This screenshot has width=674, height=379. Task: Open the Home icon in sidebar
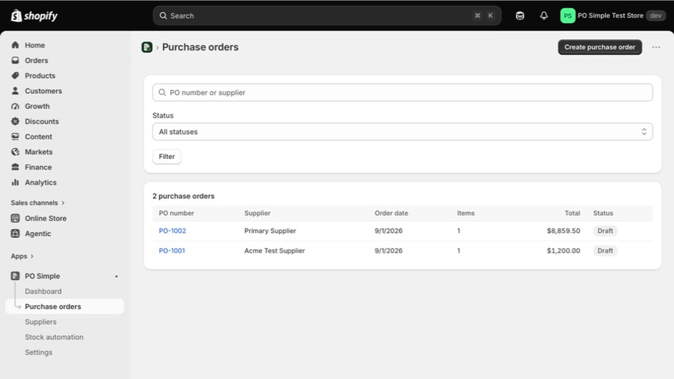pyautogui.click(x=15, y=45)
